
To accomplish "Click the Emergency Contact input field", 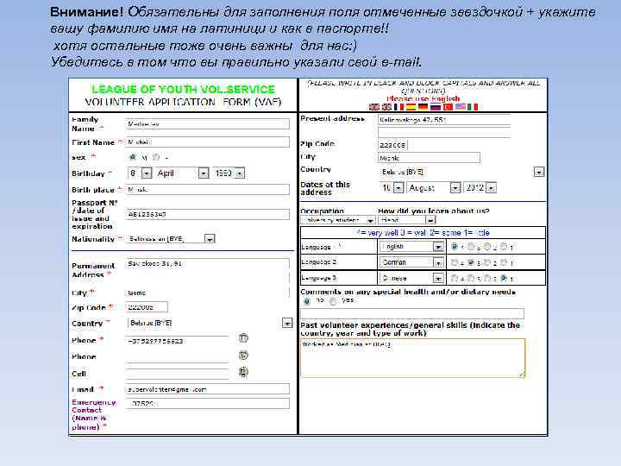I will tap(207, 403).
